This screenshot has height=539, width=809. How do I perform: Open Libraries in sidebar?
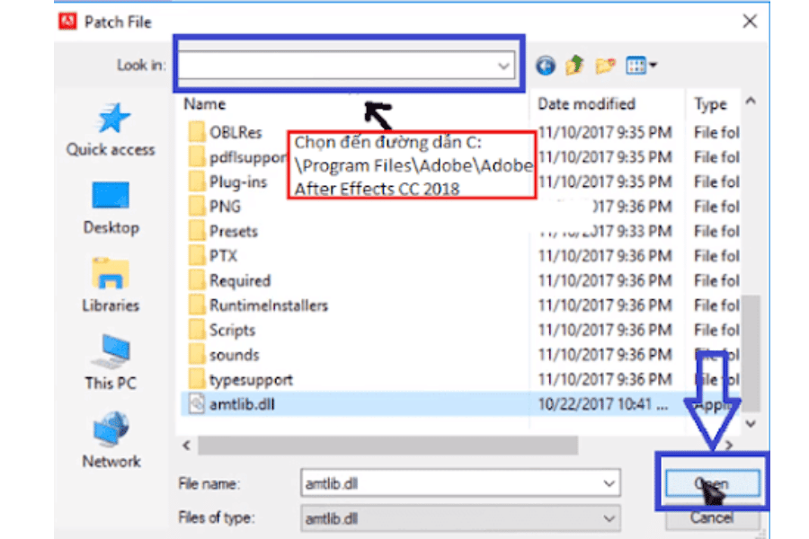111,285
